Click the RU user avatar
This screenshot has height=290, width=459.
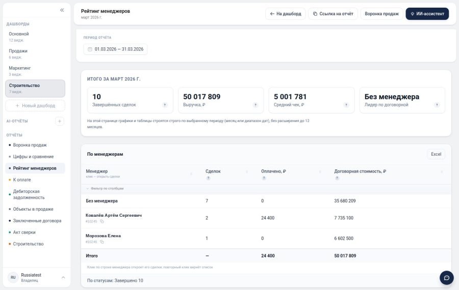tap(13, 277)
